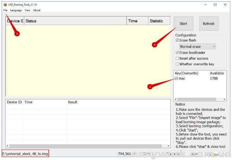Maximize the USB Burning Tool window
232x160 pixels.
[215, 5]
